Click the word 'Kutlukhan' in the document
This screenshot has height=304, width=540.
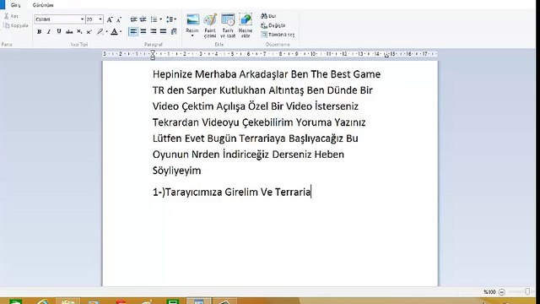tap(243, 90)
